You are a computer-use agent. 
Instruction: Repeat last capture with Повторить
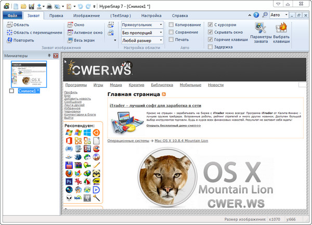20,40
